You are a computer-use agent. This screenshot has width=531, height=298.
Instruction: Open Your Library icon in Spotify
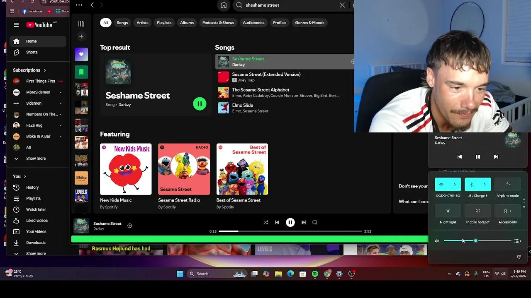(x=81, y=24)
